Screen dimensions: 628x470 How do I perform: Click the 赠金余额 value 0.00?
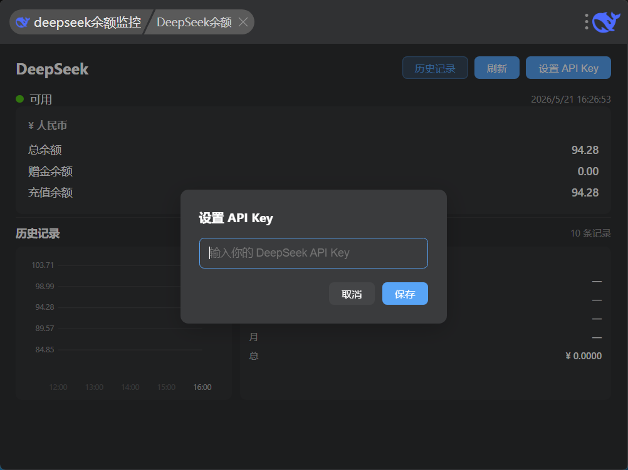[588, 171]
